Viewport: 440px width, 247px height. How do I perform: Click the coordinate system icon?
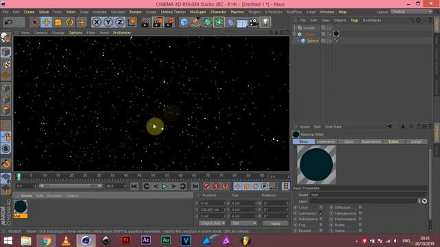point(132,22)
